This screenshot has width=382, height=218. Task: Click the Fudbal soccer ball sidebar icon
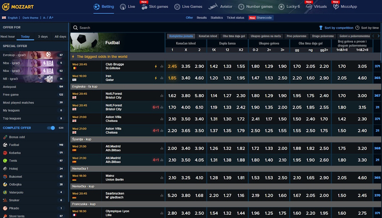pos(5,145)
